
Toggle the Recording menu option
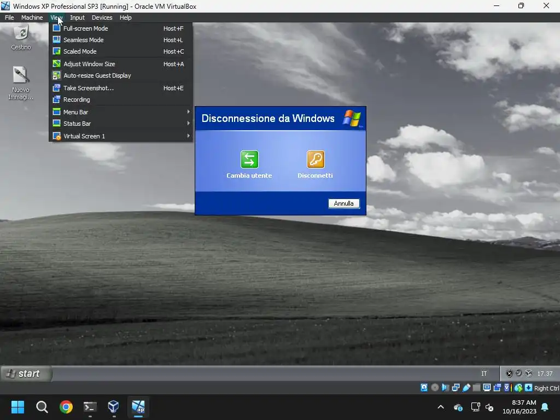121,100
